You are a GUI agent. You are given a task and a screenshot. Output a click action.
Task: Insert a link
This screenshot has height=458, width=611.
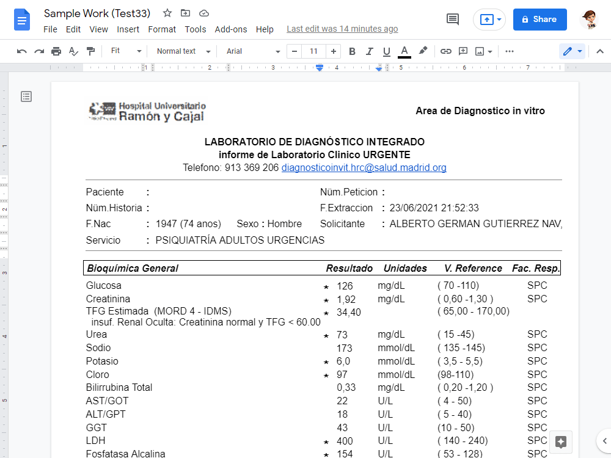tap(446, 51)
